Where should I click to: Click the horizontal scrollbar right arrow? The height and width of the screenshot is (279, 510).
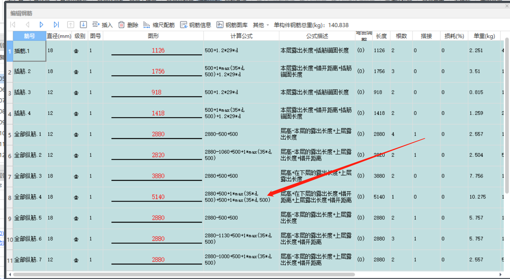[501, 274]
